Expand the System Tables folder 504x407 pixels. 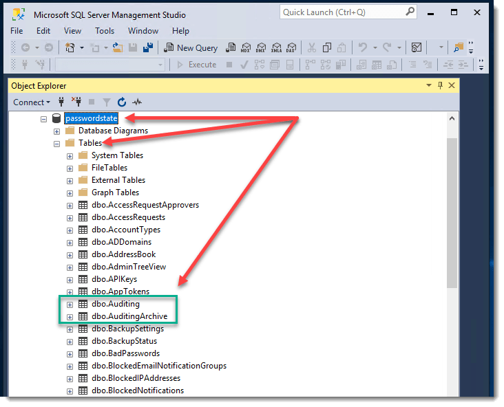[x=70, y=156]
